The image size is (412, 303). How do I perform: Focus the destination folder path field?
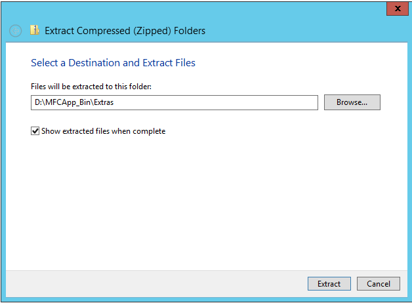pos(174,102)
